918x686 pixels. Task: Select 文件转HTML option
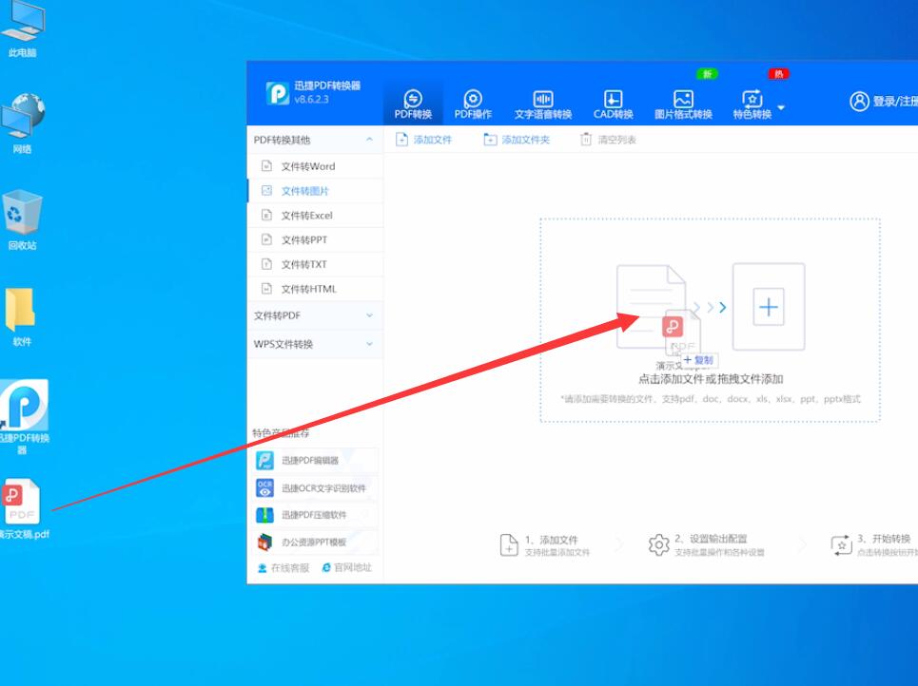point(316,289)
